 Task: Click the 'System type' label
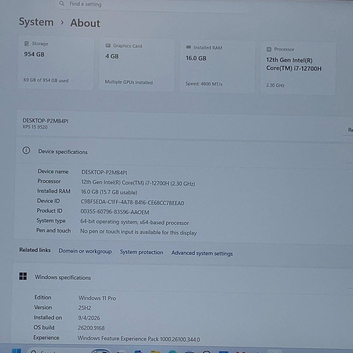[x=51, y=221]
